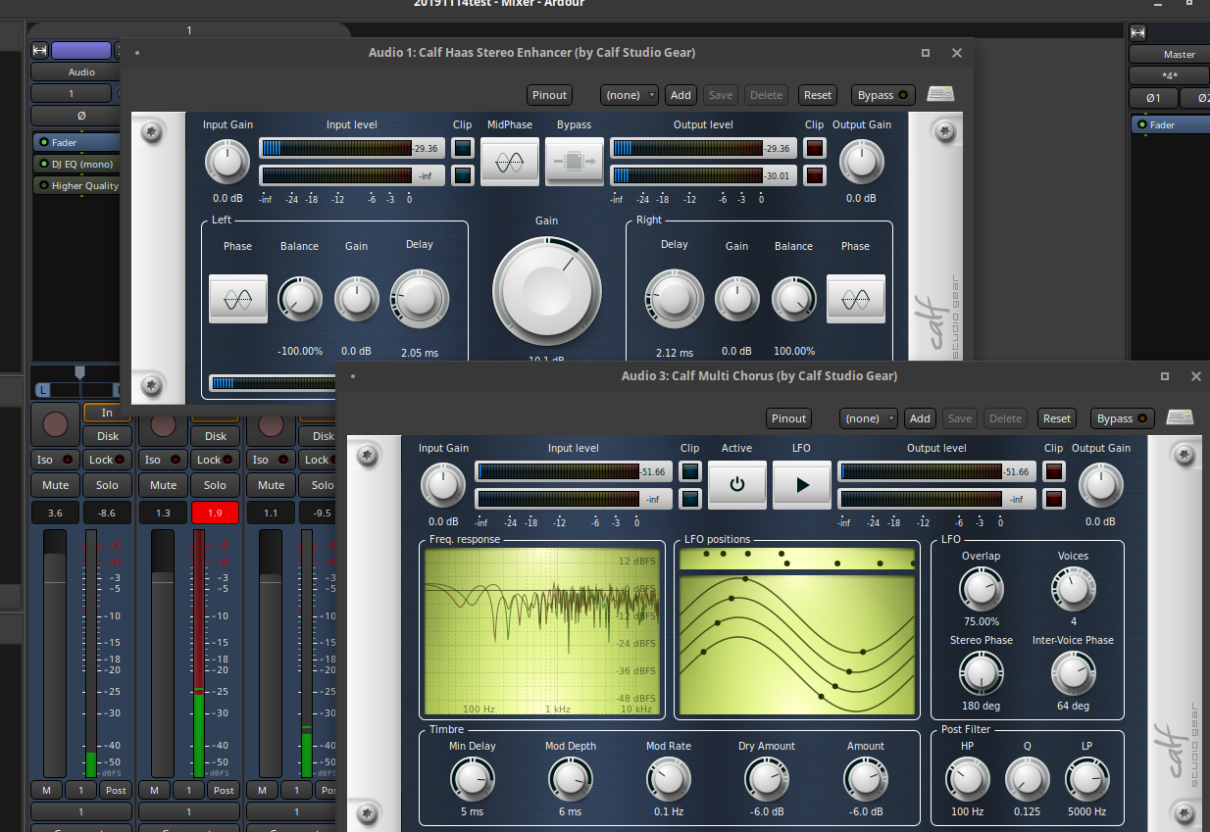The width and height of the screenshot is (1210, 832).
Task: Click inside the Freq. response graph
Action: 542,630
